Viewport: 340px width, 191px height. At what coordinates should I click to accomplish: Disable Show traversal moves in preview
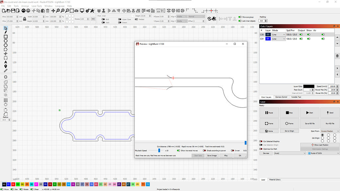[x=179, y=151]
